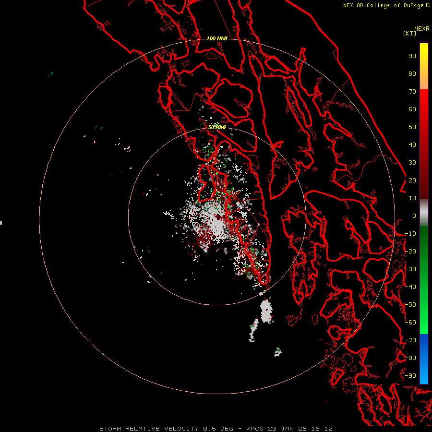432x432 pixels.
Task: Click the -20 scale value
Action: 410,251
